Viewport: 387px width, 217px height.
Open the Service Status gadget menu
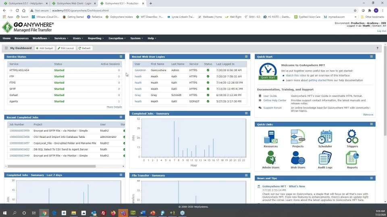click(121, 57)
